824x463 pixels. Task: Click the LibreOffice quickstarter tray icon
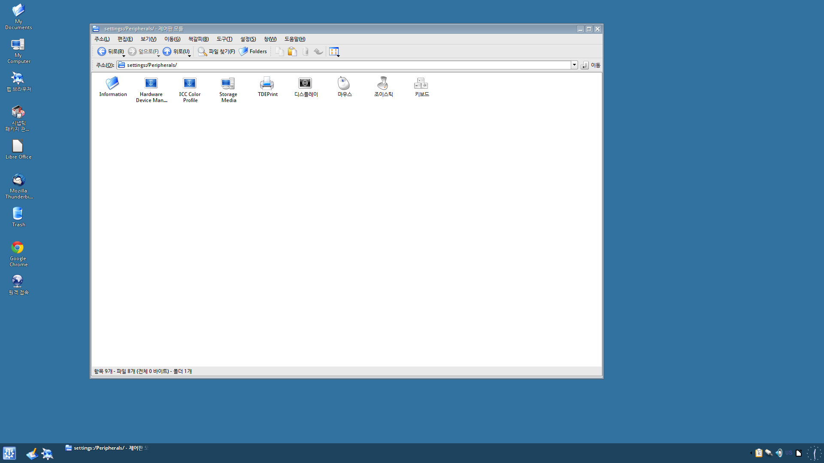pos(799,453)
